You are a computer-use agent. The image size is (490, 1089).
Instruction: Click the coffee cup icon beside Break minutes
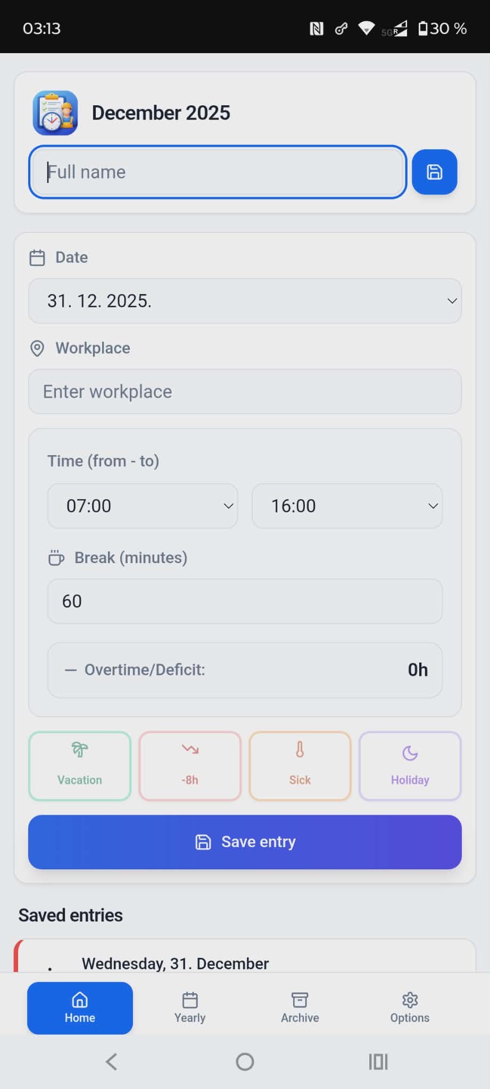coord(55,557)
